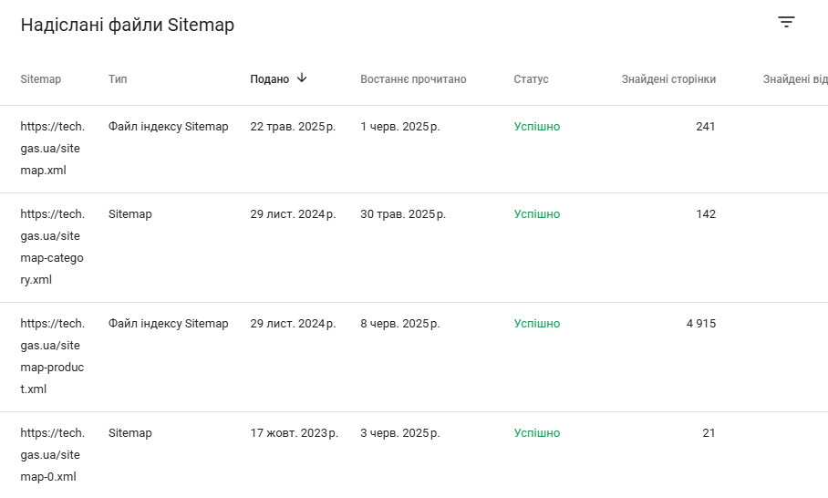
Task: Click the Надіслані файли Sitemap heading
Action: pyautogui.click(x=128, y=25)
